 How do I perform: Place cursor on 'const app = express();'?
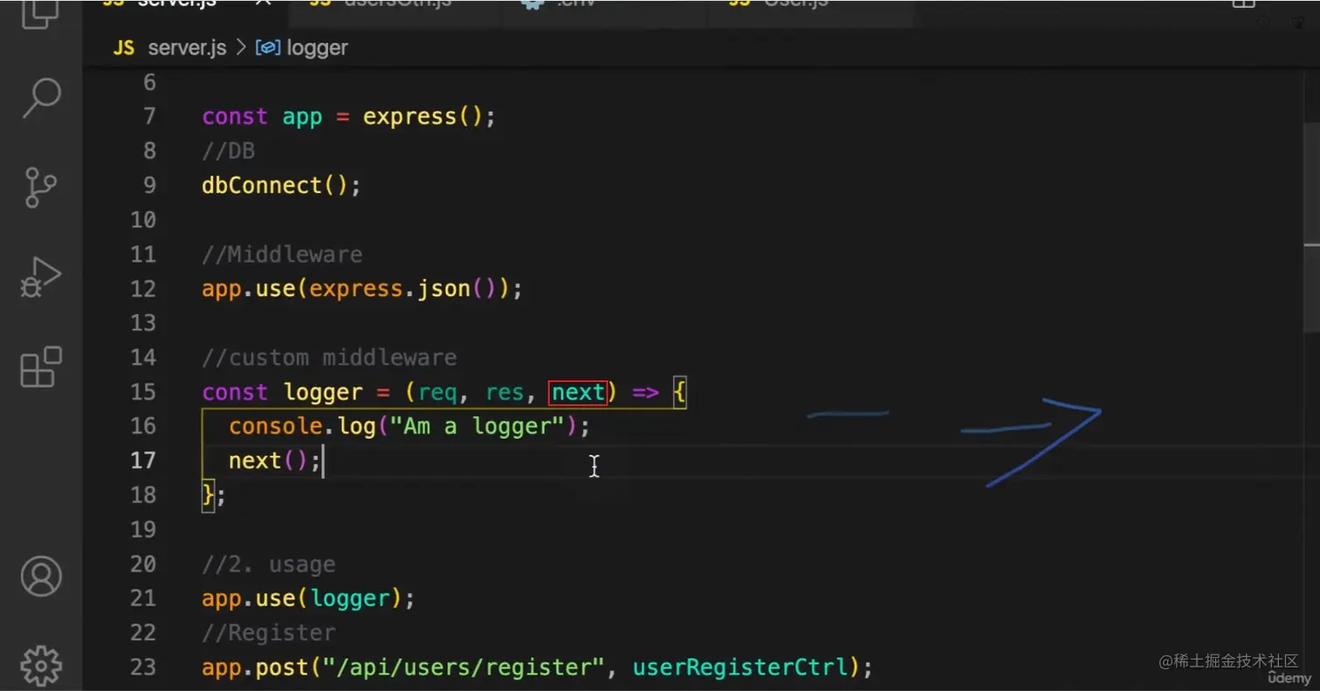tap(349, 116)
